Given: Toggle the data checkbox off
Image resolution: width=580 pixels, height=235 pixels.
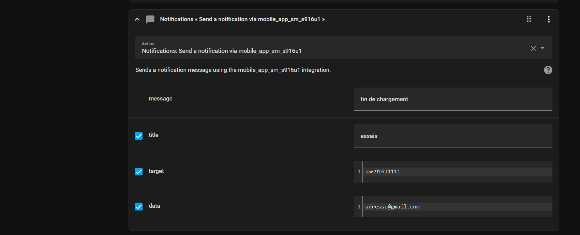Looking at the screenshot, I should (x=139, y=207).
